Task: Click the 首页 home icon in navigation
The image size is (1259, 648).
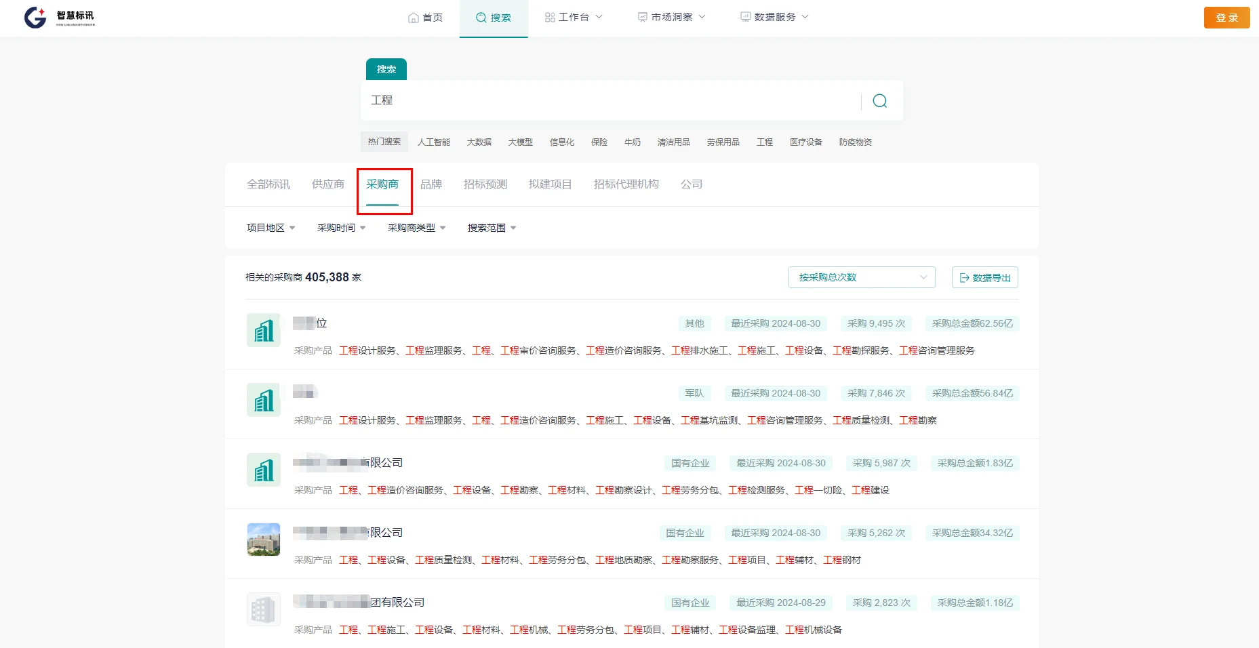Action: tap(414, 17)
